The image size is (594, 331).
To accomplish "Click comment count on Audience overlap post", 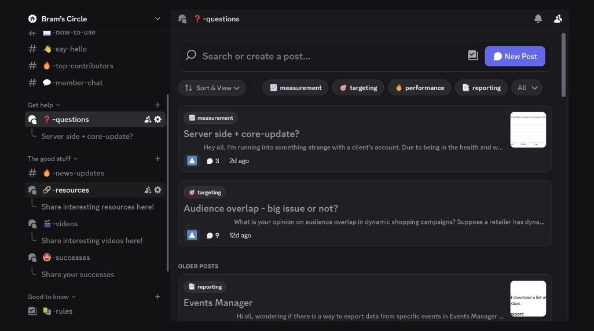I will [x=212, y=236].
